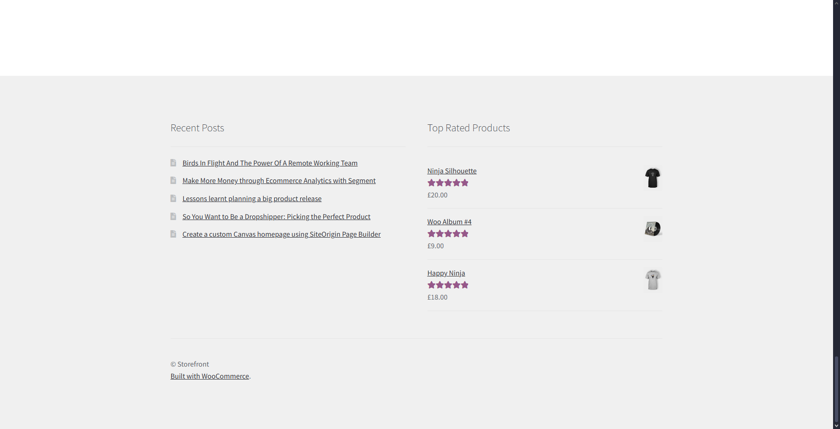Open the Birds In Flight remote working post
This screenshot has width=840, height=429.
(x=270, y=163)
